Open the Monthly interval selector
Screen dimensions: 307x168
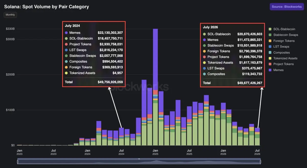10,15
